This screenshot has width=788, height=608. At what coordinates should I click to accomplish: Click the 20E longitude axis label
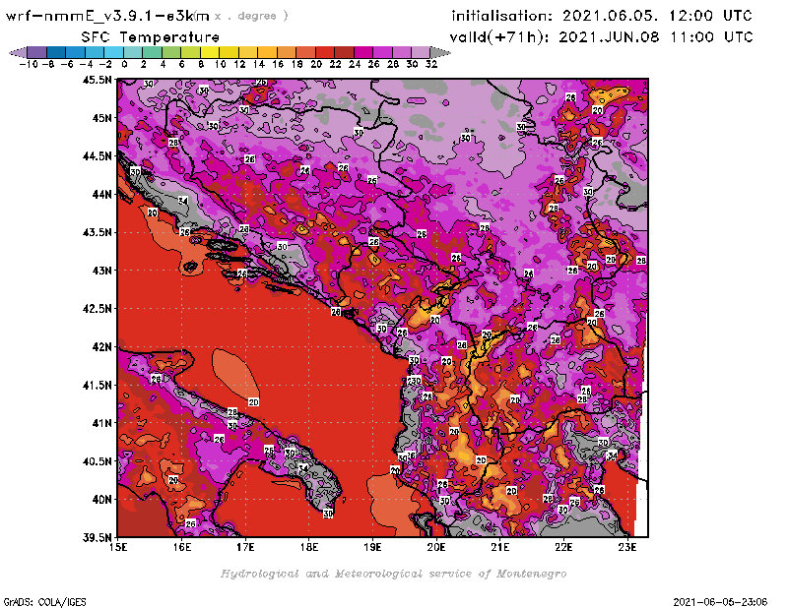[436, 547]
